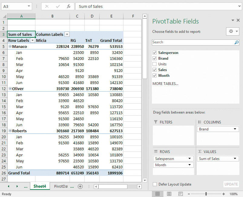Uncheck the Month field checkbox
Viewport: 243px width, 197px height.
pos(155,75)
